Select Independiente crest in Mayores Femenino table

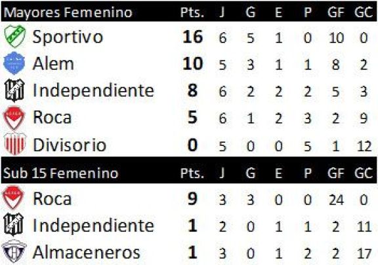click(x=14, y=90)
